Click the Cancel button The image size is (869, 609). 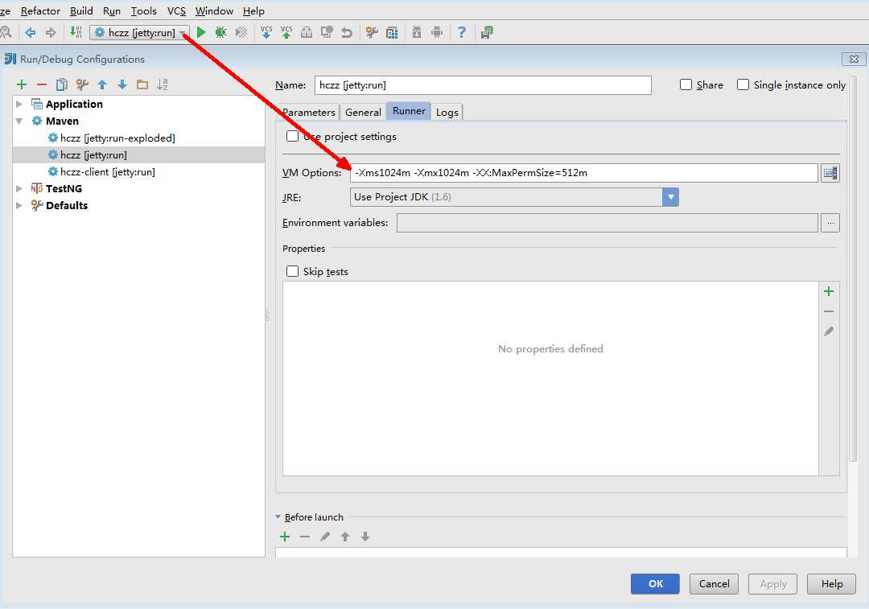(714, 583)
